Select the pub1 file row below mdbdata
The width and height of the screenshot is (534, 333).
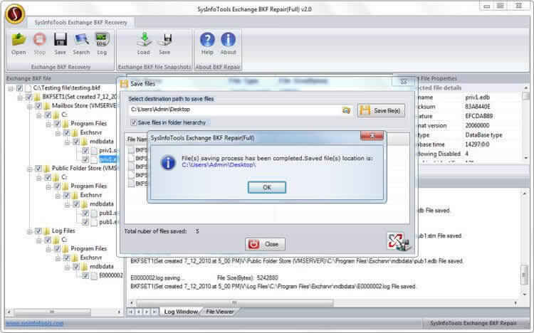(108, 213)
